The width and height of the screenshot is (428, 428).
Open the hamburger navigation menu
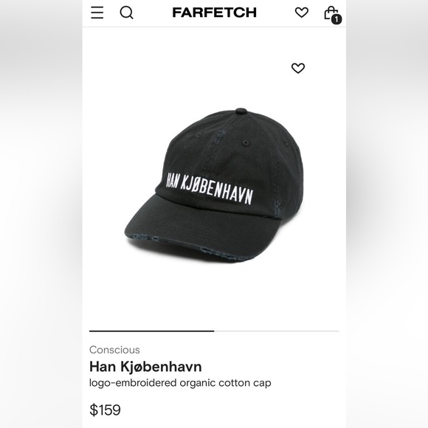coord(97,13)
